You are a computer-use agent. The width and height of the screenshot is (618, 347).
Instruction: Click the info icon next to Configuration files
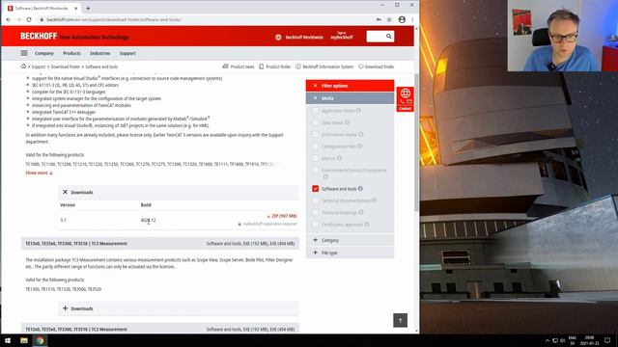360,146
